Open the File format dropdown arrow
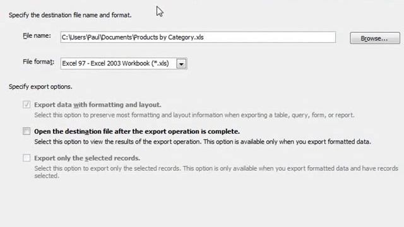This screenshot has width=404, height=227. tap(181, 64)
